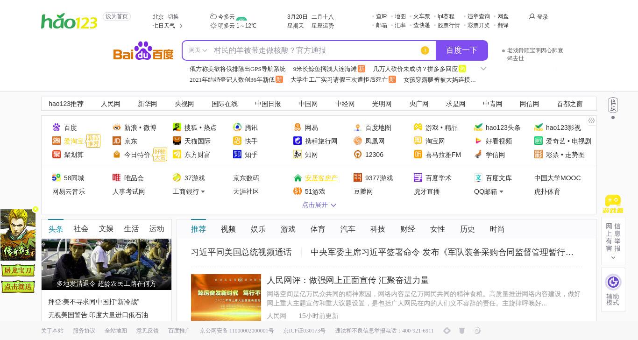
Task: Click the site settings gear icon
Action: pyautogui.click(x=591, y=120)
